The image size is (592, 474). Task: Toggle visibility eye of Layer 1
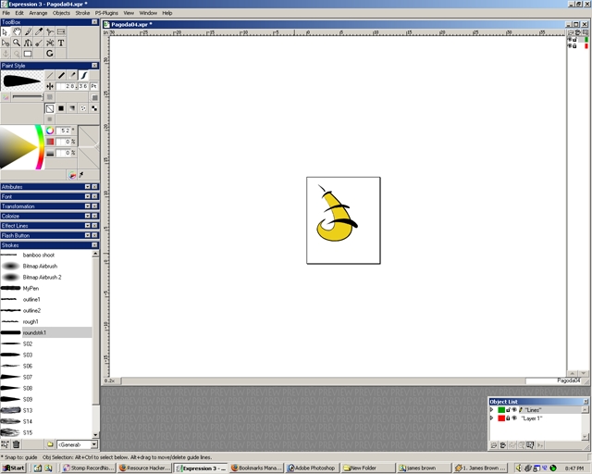[514, 418]
